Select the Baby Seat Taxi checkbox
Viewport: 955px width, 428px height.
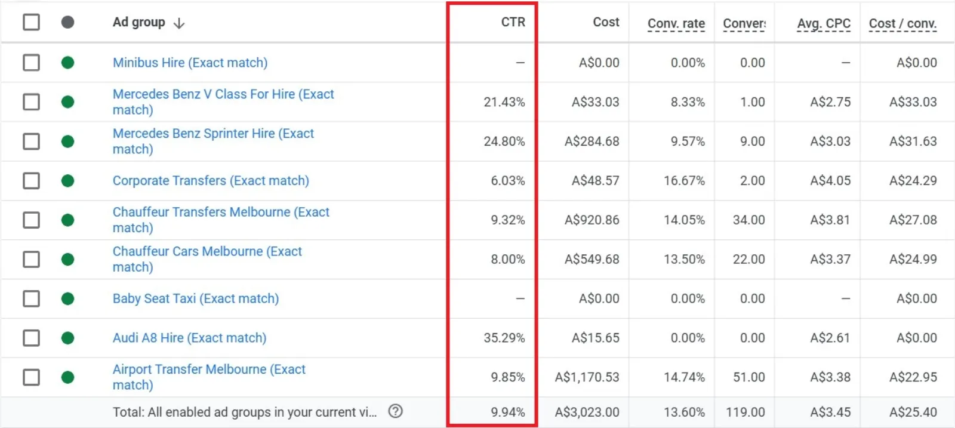31,298
